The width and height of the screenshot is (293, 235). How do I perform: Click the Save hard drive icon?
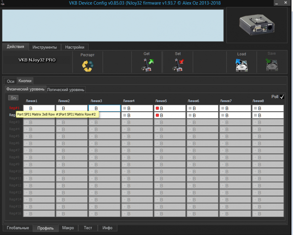click(272, 65)
